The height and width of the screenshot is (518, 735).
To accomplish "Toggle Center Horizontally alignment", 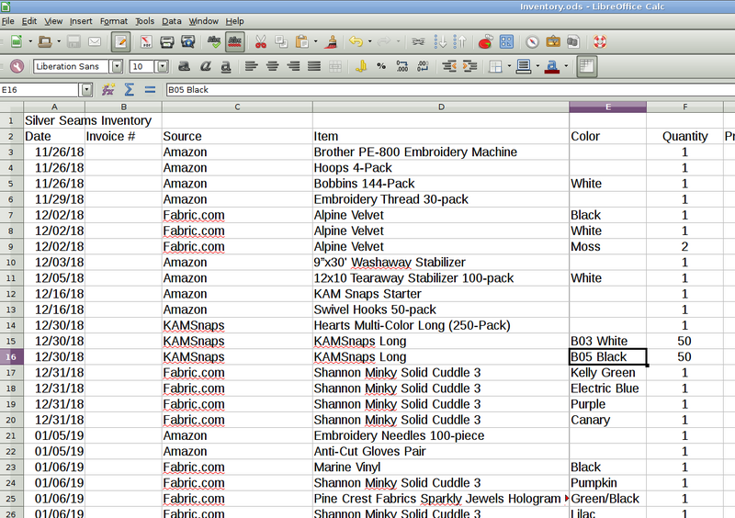I will click(272, 66).
